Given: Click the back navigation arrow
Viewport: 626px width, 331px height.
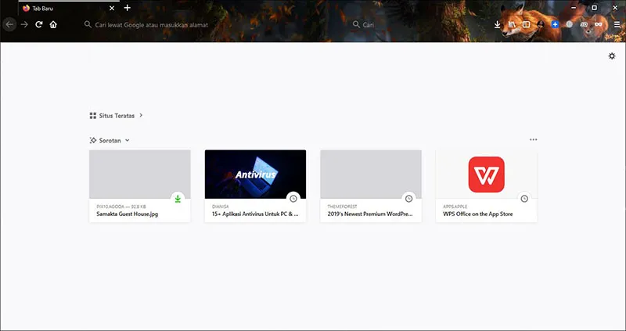Looking at the screenshot, I should click(x=9, y=24).
